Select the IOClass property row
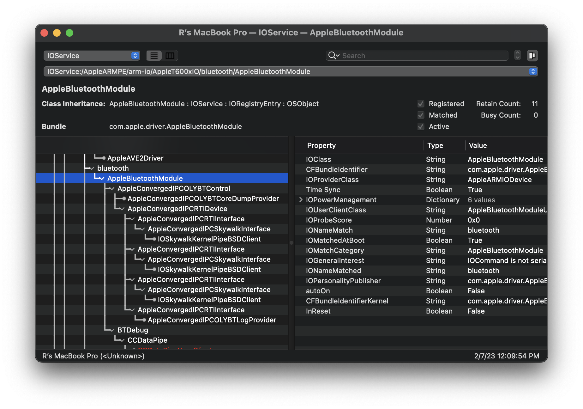The height and width of the screenshot is (409, 583). coord(421,159)
